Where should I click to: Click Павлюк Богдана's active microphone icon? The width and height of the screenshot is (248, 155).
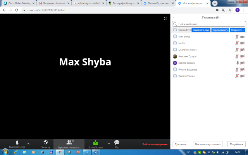[238, 63]
